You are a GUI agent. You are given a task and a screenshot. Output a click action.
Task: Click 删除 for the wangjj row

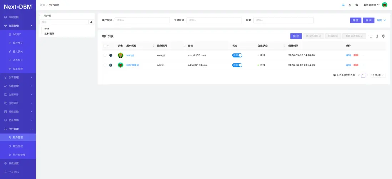356,55
